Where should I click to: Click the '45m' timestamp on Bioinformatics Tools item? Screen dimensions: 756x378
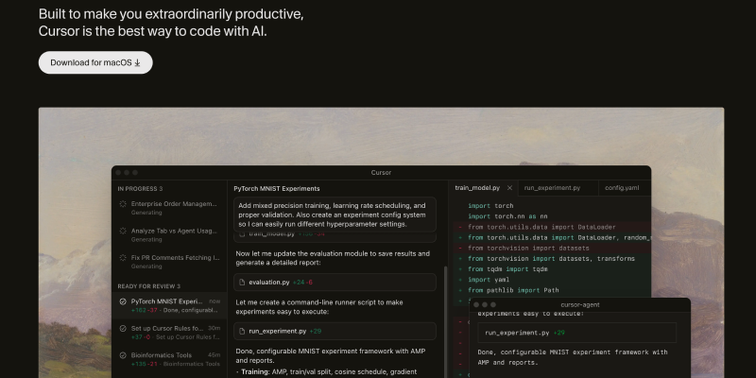[x=215, y=355]
